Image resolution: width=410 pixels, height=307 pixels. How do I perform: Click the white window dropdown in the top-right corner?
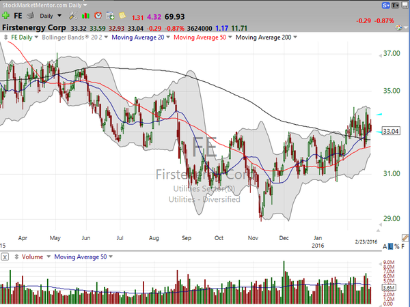click(x=405, y=5)
